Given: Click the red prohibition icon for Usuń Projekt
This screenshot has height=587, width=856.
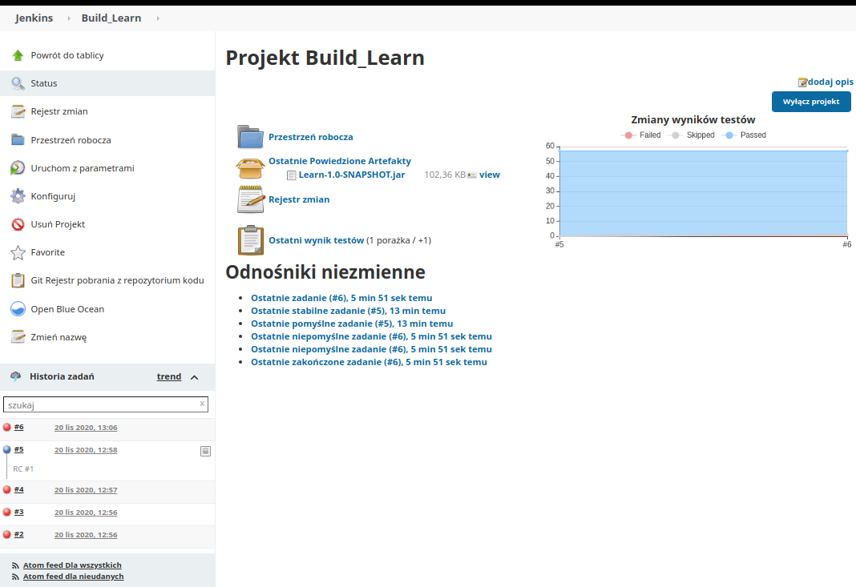Looking at the screenshot, I should (18, 224).
